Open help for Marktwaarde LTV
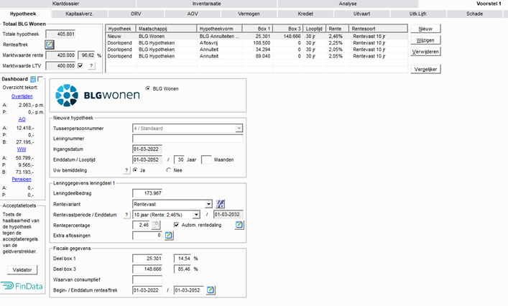The width and height of the screenshot is (508, 306). pyautogui.click(x=91, y=66)
